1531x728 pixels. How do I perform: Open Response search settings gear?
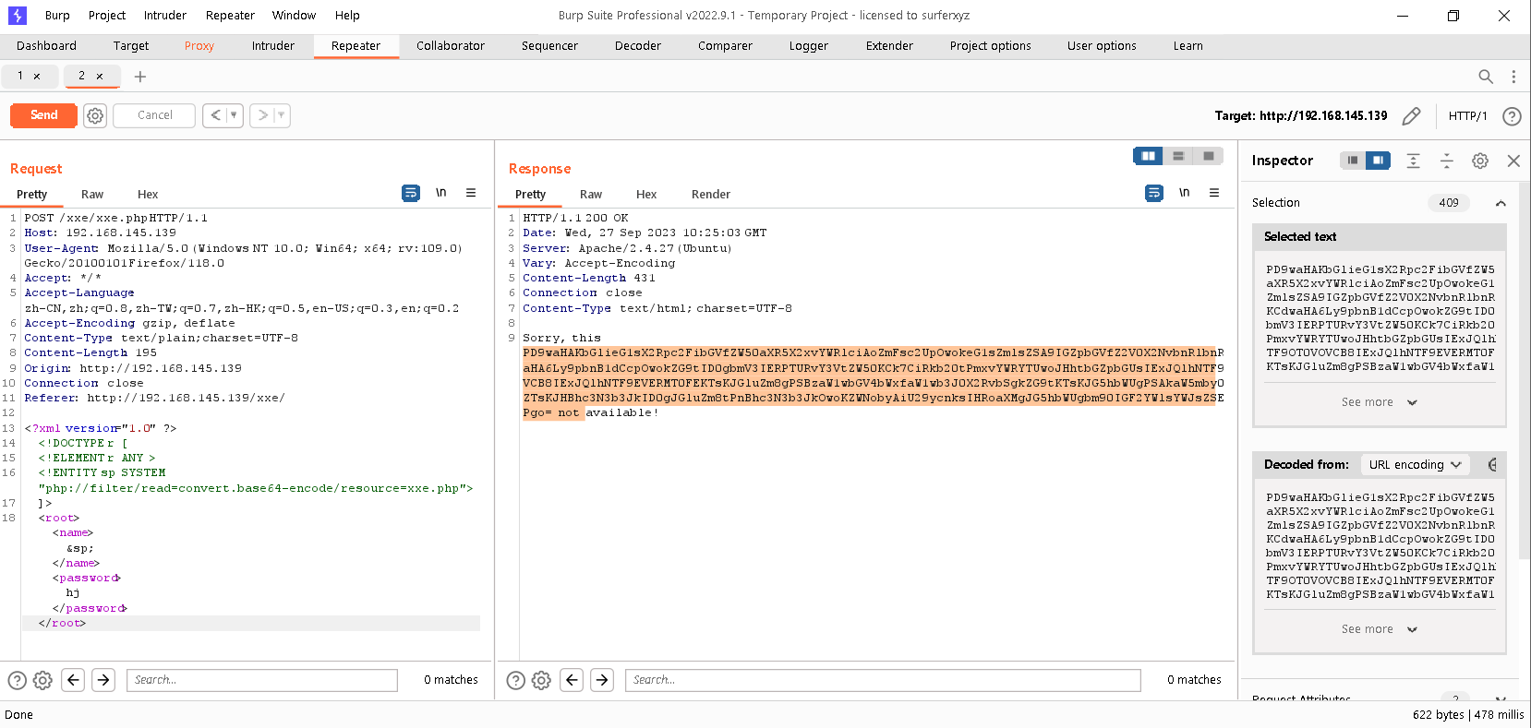[x=541, y=680]
